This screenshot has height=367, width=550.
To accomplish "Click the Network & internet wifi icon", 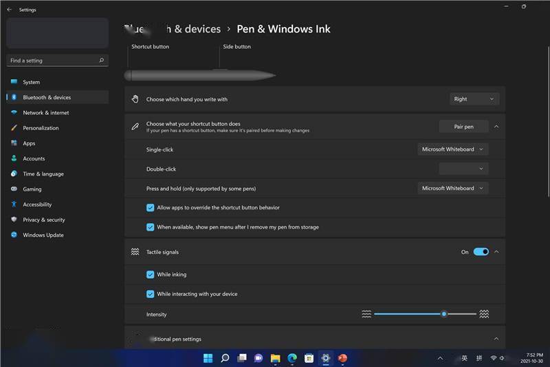I will [x=14, y=112].
